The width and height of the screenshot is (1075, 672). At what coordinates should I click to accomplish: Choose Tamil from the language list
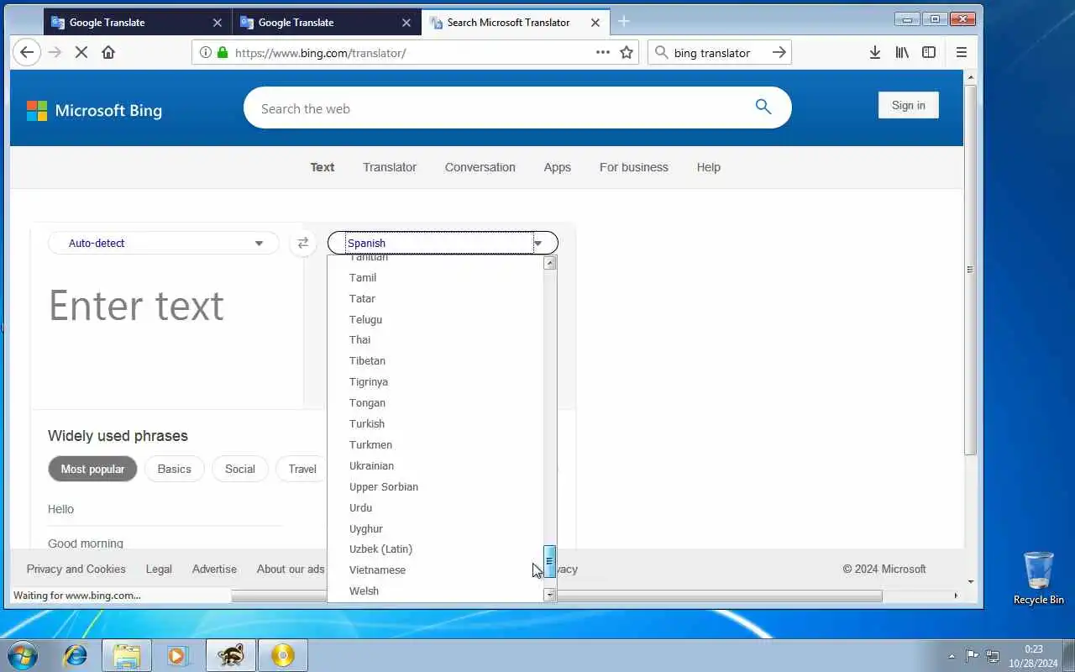point(436,277)
